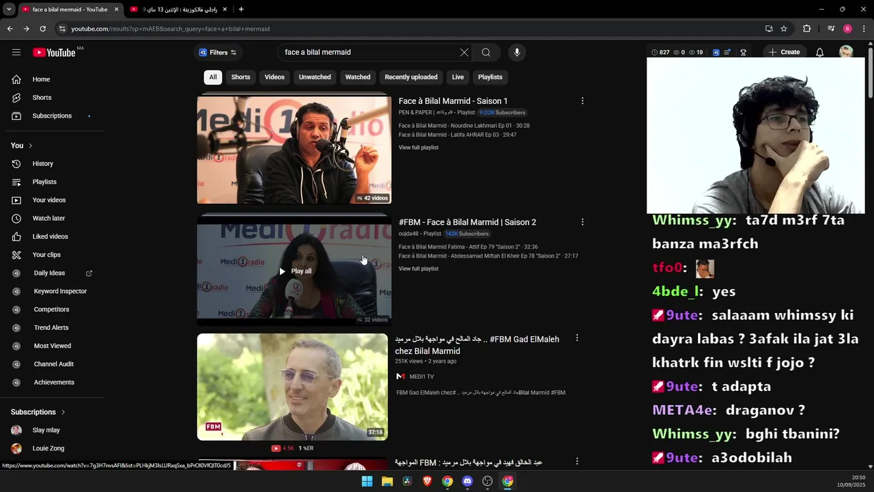Viewport: 874px width, 492px height.
Task: Open DaVinci Resolve from the taskbar
Action: coord(408,481)
